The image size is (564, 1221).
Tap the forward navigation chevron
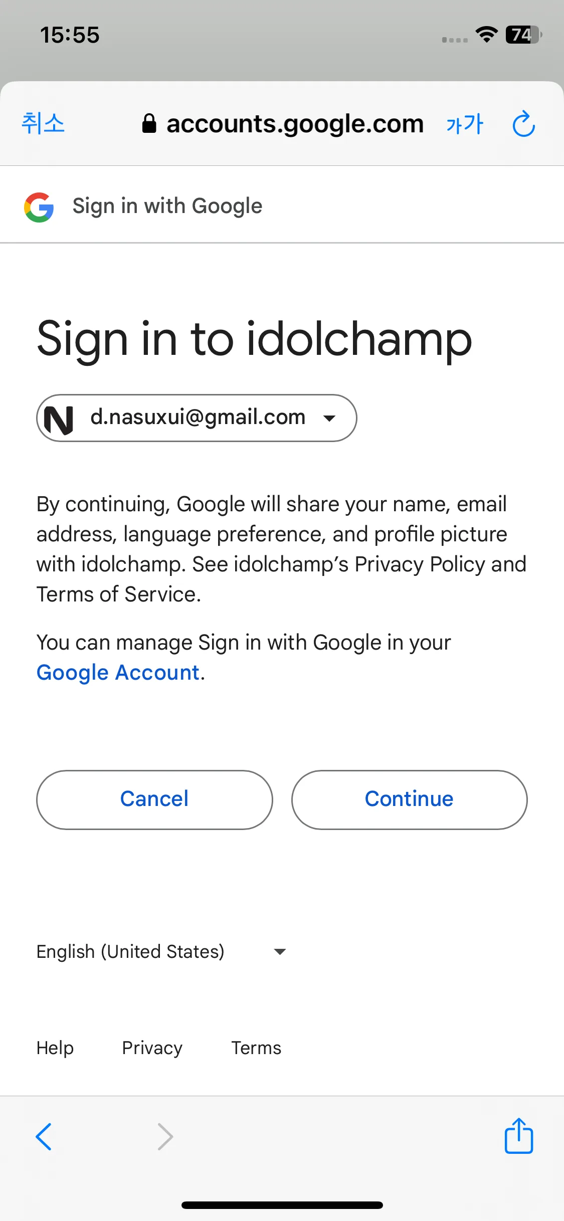click(165, 1136)
